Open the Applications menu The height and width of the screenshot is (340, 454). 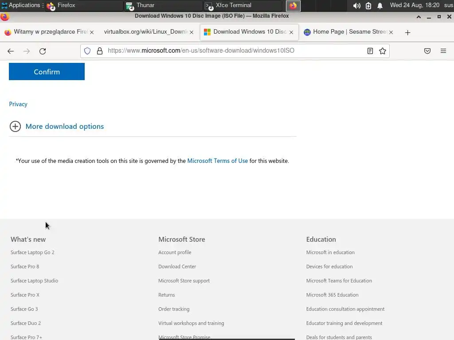(x=22, y=5)
